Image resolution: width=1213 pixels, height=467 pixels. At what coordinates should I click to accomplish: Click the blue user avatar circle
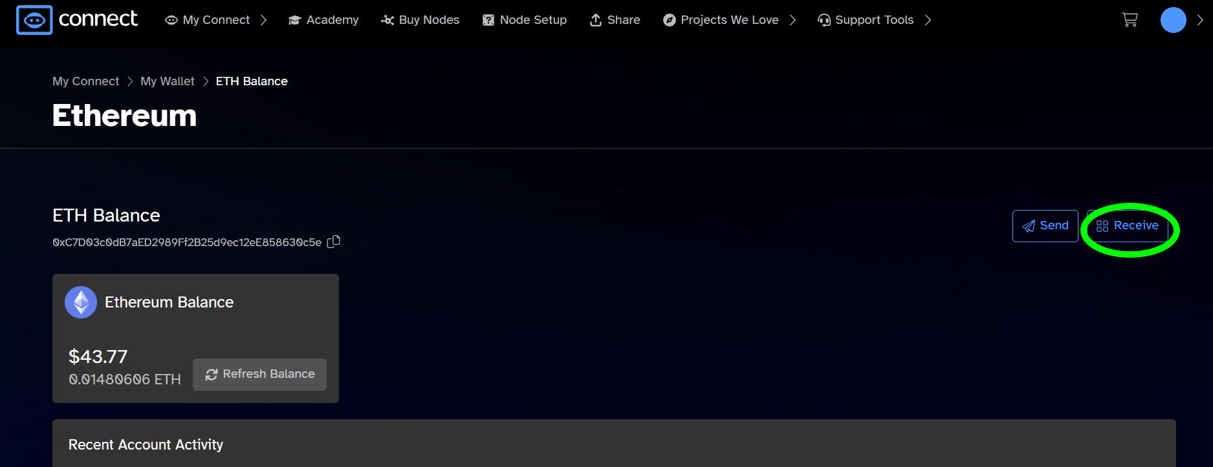coord(1173,20)
